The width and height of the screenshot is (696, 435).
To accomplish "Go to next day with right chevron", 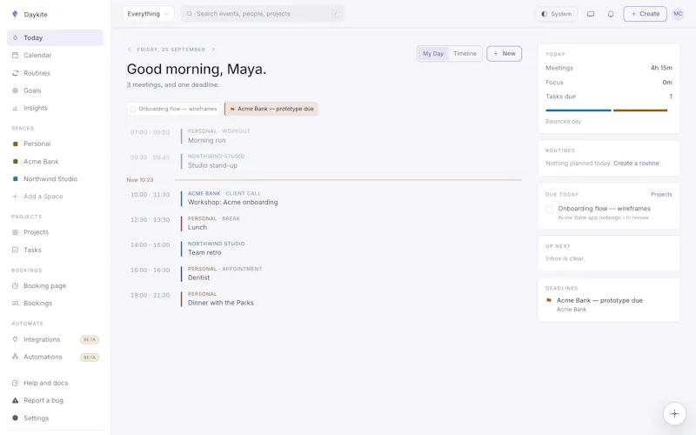I will point(213,50).
